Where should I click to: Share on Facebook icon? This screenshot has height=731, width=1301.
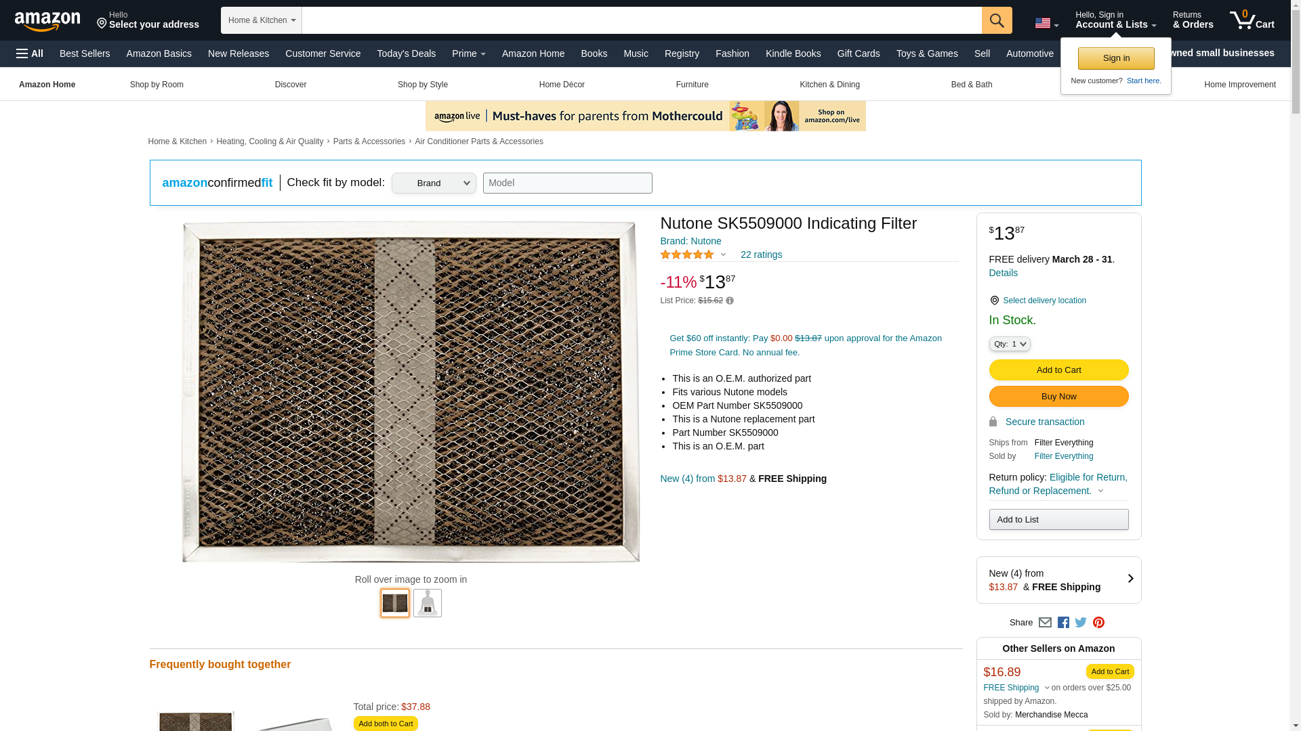1063,623
